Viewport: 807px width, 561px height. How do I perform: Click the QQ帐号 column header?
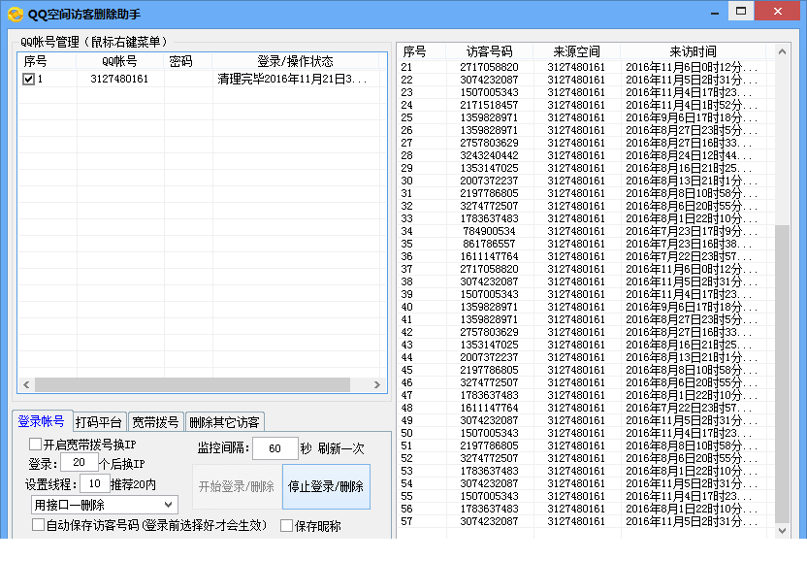119,61
